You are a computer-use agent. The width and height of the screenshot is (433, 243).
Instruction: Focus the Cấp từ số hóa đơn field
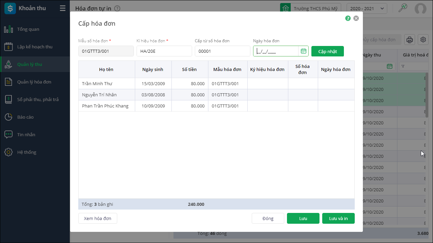click(x=223, y=51)
